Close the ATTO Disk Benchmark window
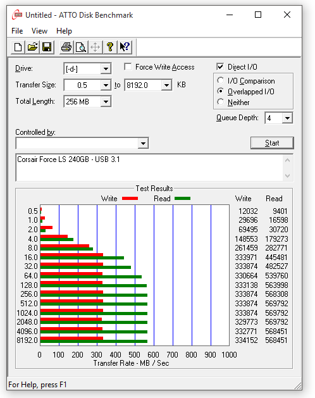 (287, 15)
